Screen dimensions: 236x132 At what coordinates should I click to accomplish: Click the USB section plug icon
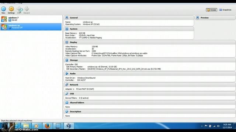point(67,94)
